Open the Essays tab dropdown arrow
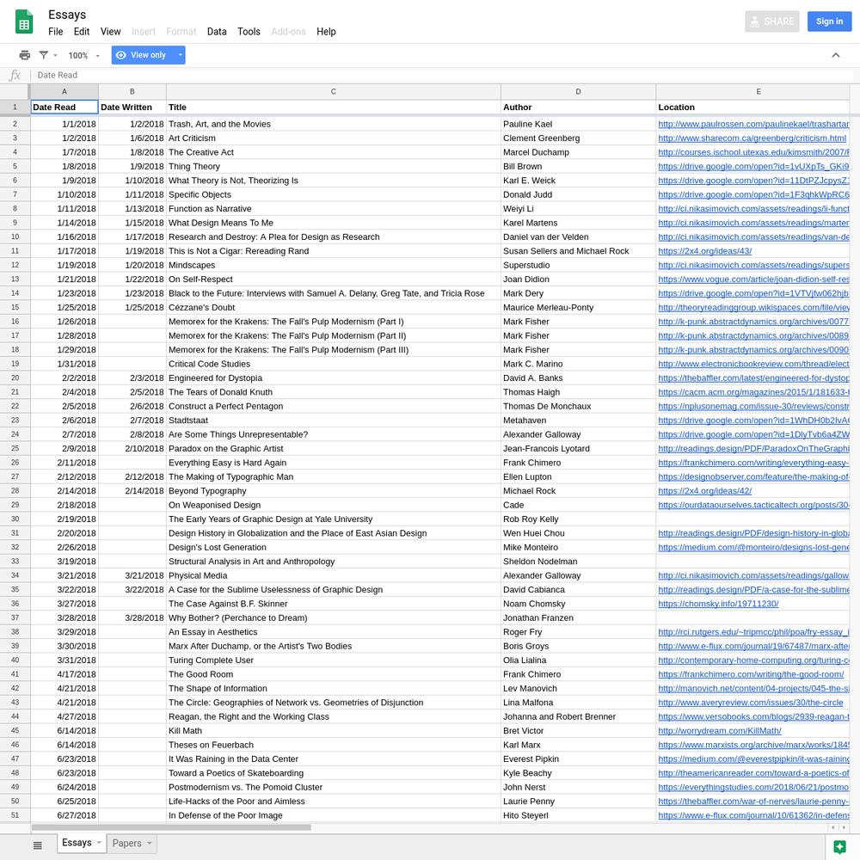The height and width of the screenshot is (860, 860). (x=99, y=843)
